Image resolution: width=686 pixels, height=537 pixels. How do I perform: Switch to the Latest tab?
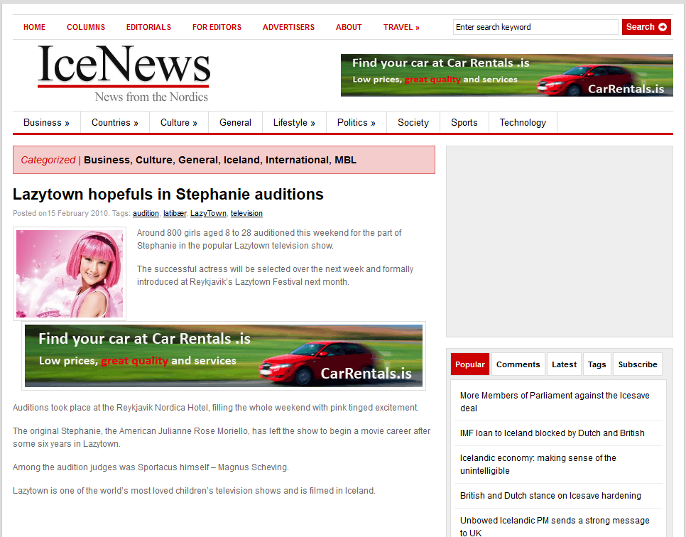[564, 364]
